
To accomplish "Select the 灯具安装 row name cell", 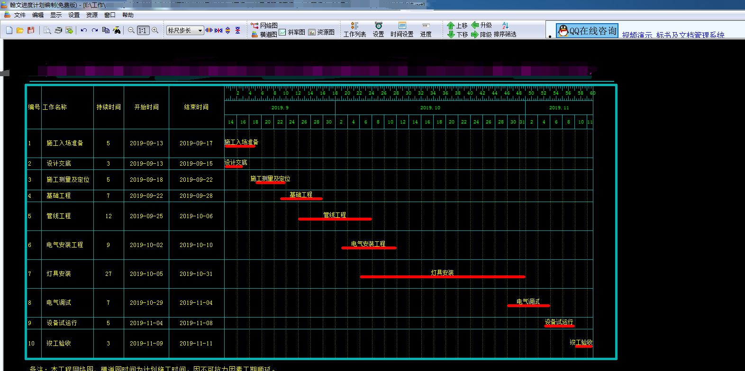I will (67, 274).
